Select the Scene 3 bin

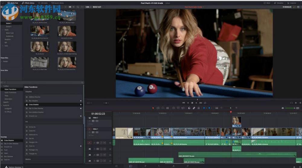pos(11,23)
